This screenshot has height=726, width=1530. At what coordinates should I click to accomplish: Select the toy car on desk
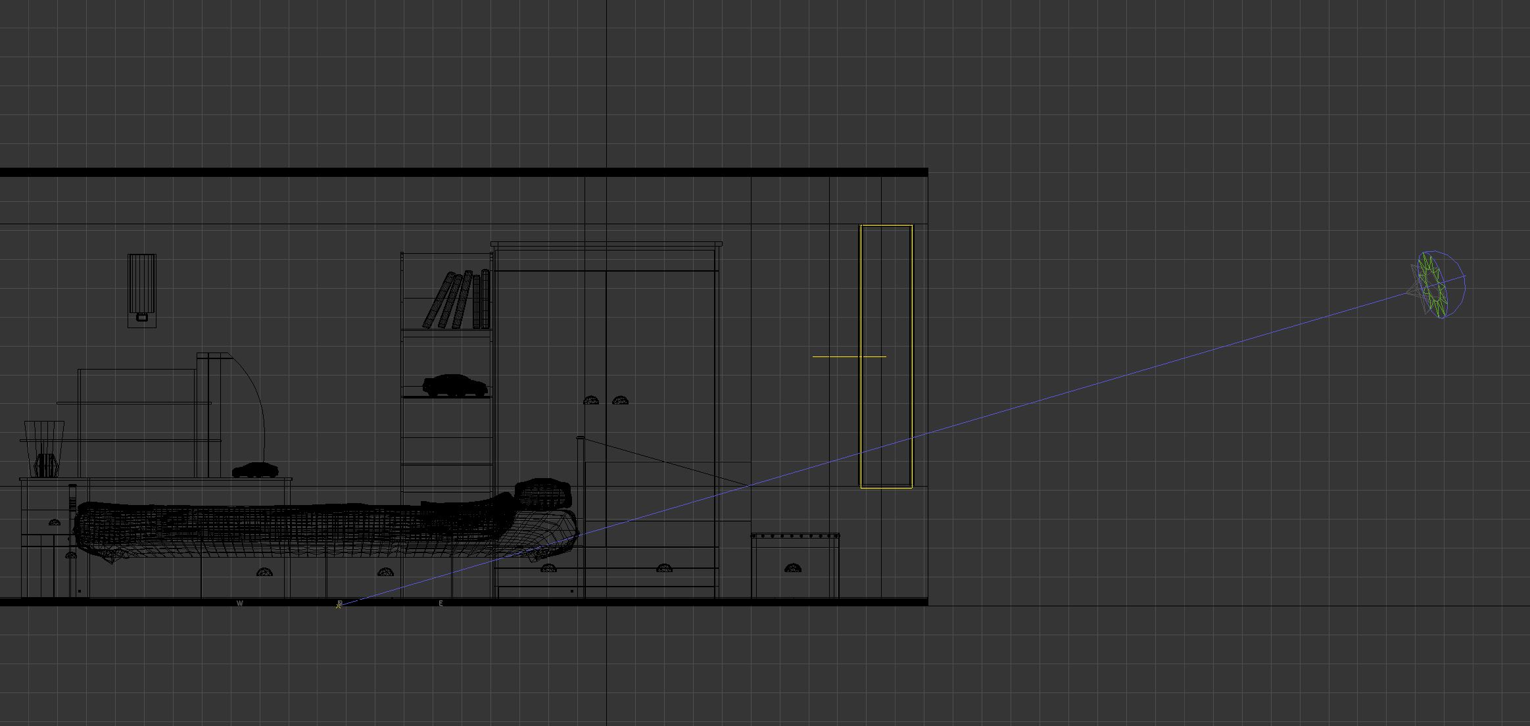pyautogui.click(x=255, y=470)
